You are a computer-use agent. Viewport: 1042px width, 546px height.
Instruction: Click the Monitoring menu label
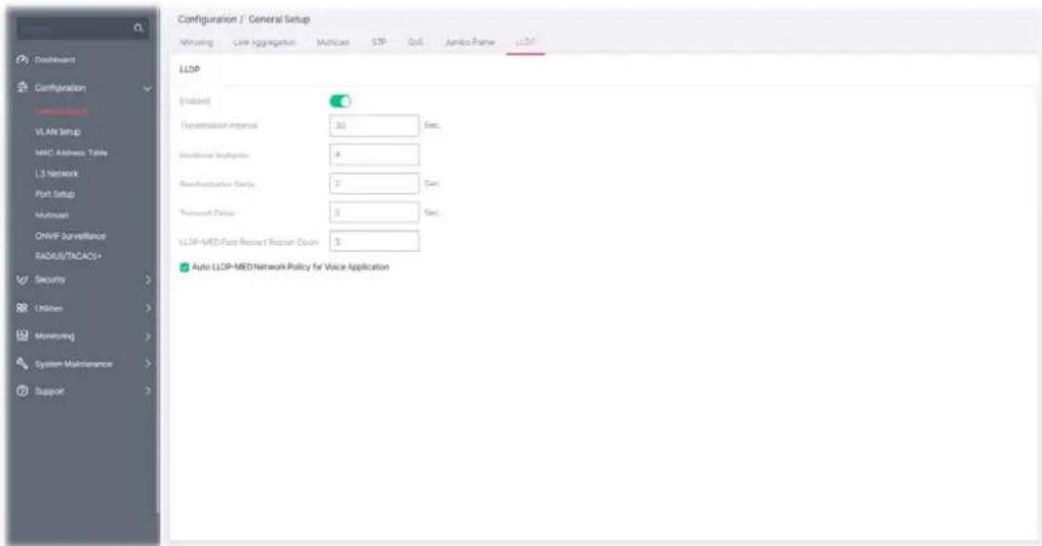click(55, 336)
